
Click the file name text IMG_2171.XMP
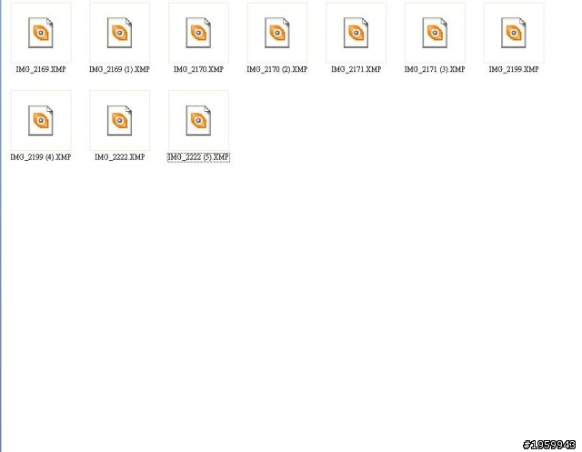(x=356, y=69)
